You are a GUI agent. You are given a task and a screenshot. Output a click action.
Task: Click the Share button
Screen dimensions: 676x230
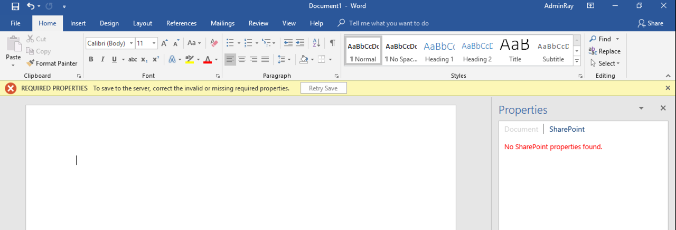[x=650, y=23]
